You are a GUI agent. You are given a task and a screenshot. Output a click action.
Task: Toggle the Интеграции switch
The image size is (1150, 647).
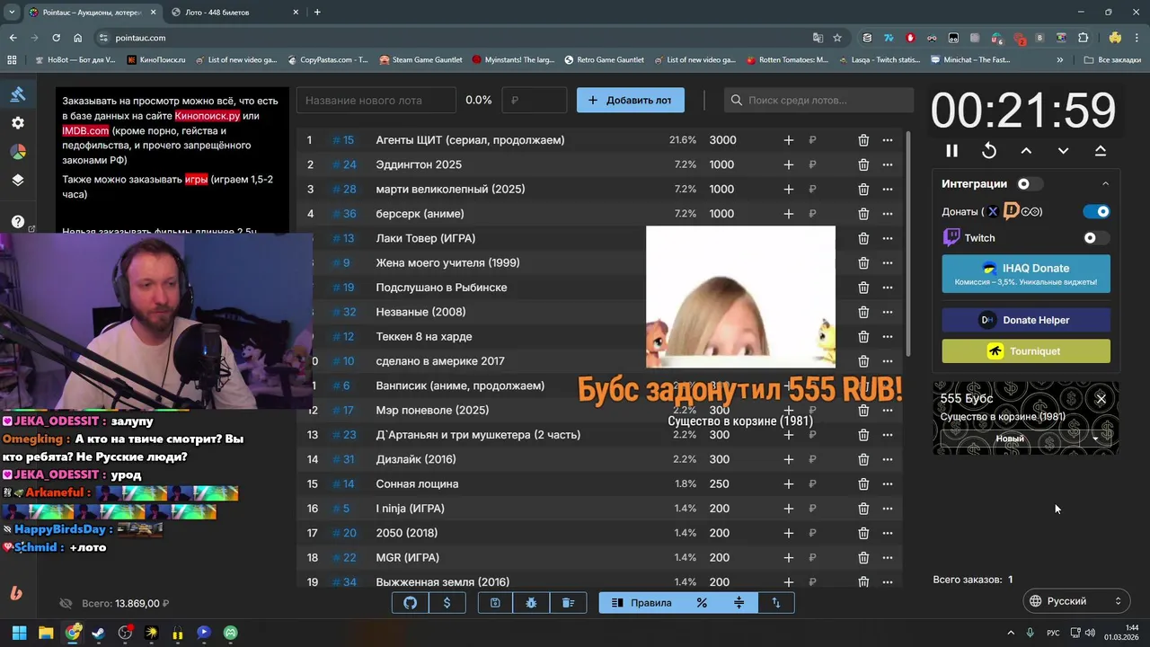(1030, 184)
